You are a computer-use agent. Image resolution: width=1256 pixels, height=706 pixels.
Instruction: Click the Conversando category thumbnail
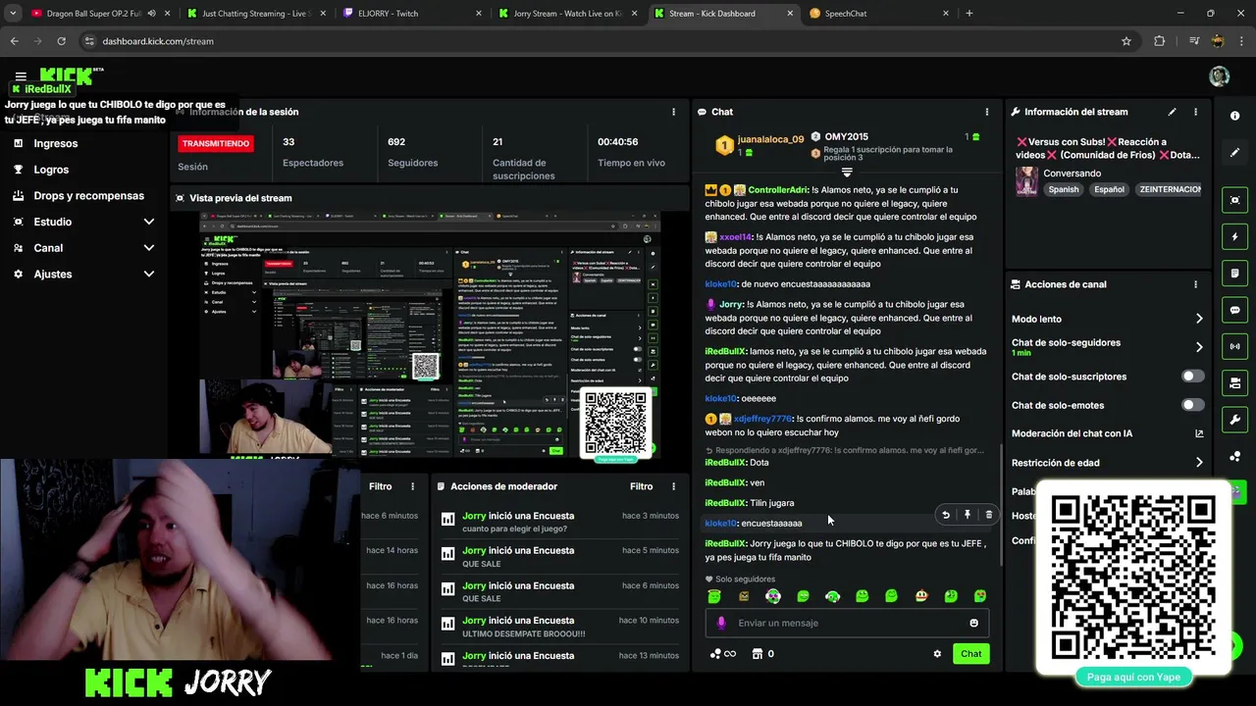(x=1026, y=180)
